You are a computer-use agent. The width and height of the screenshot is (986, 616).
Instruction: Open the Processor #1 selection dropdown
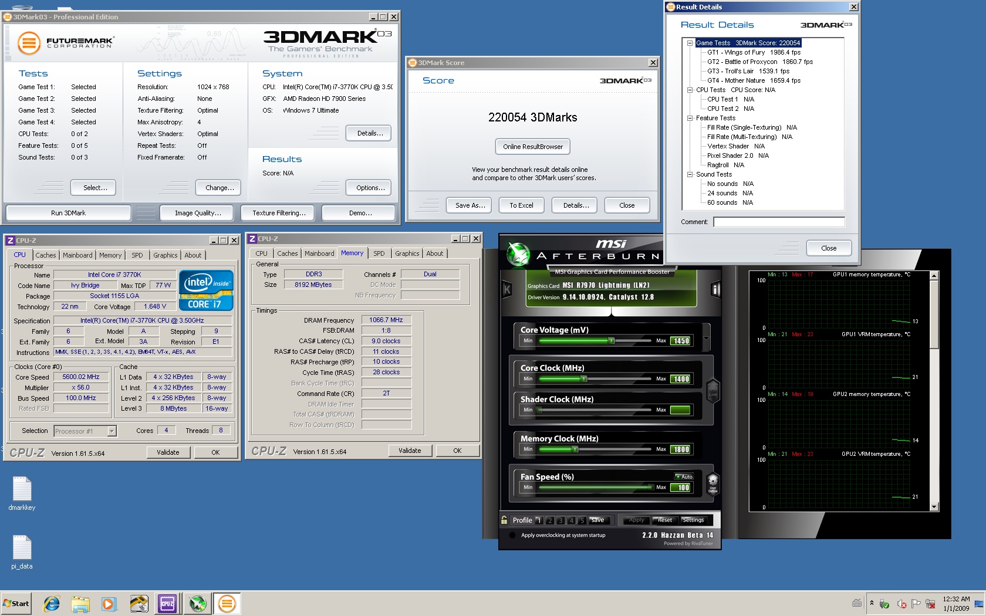coord(112,431)
